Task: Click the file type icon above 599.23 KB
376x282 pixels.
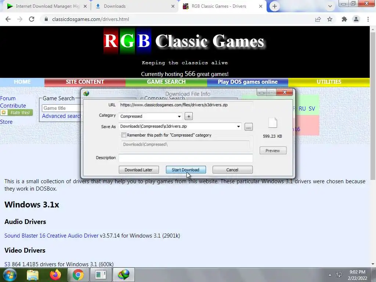Action: [273, 123]
